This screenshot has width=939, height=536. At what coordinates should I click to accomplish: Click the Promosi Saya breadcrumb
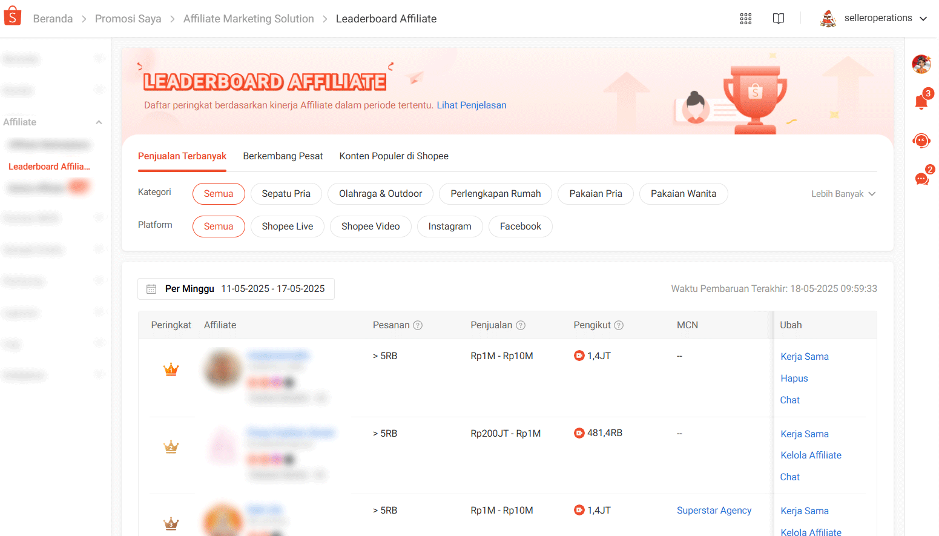coord(128,19)
